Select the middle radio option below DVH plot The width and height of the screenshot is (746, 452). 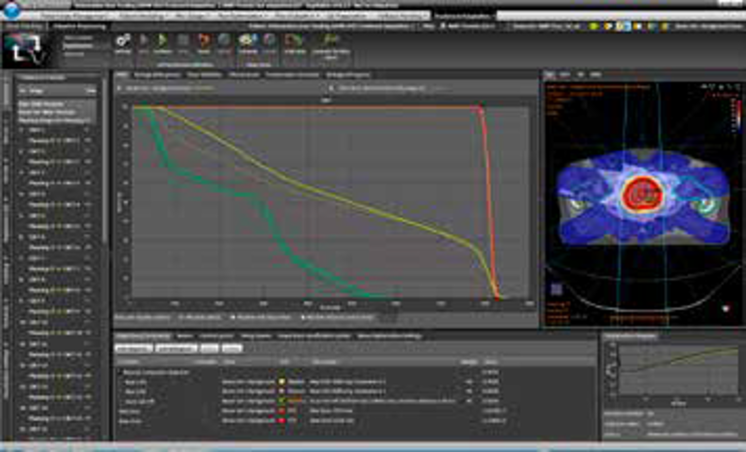[233, 317]
